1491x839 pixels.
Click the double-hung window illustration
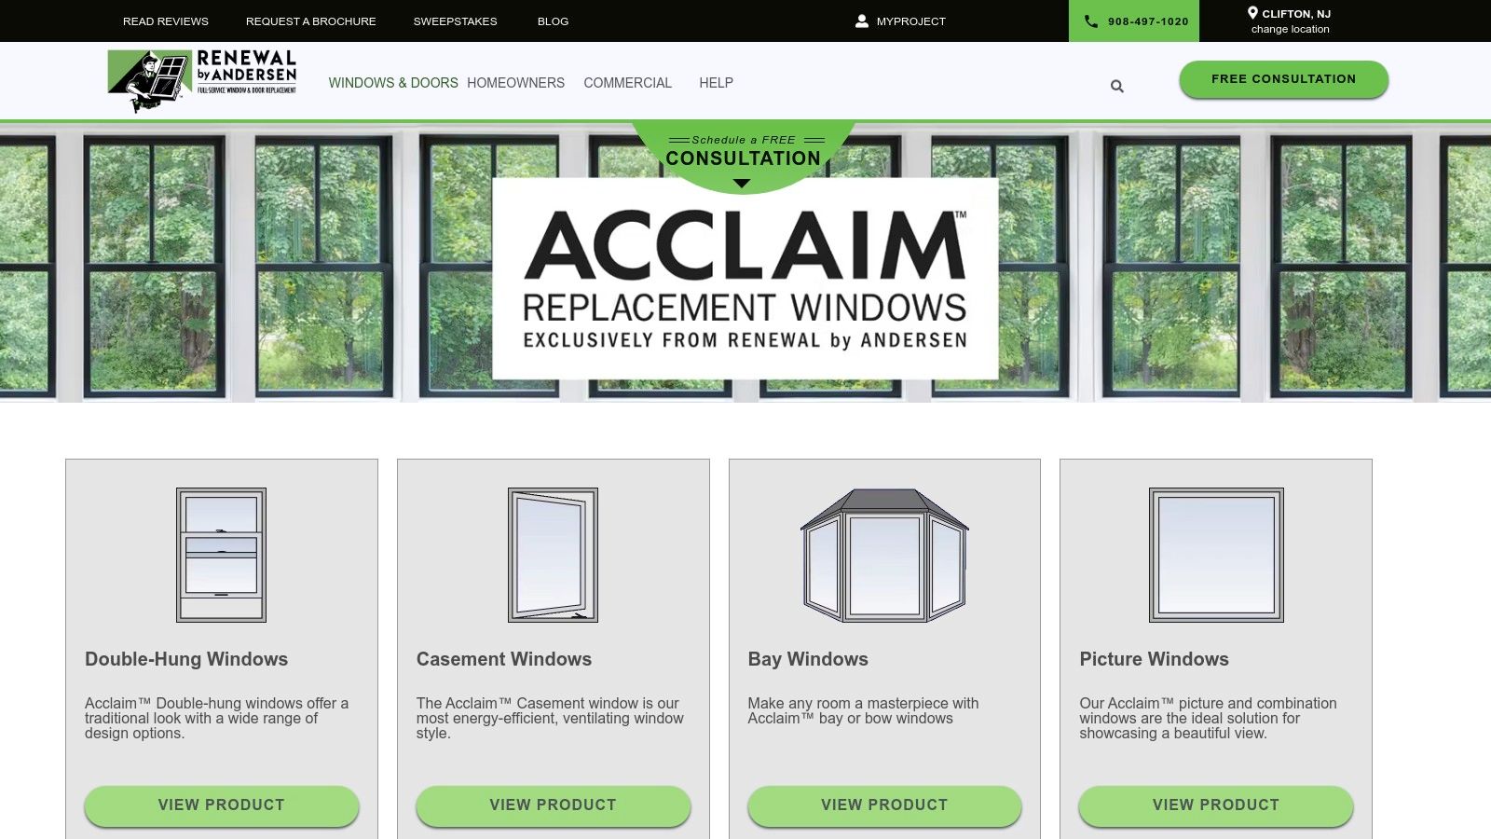222,555
